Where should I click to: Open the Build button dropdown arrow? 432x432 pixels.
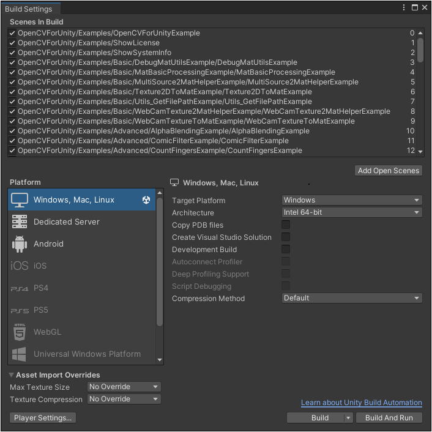tap(348, 418)
